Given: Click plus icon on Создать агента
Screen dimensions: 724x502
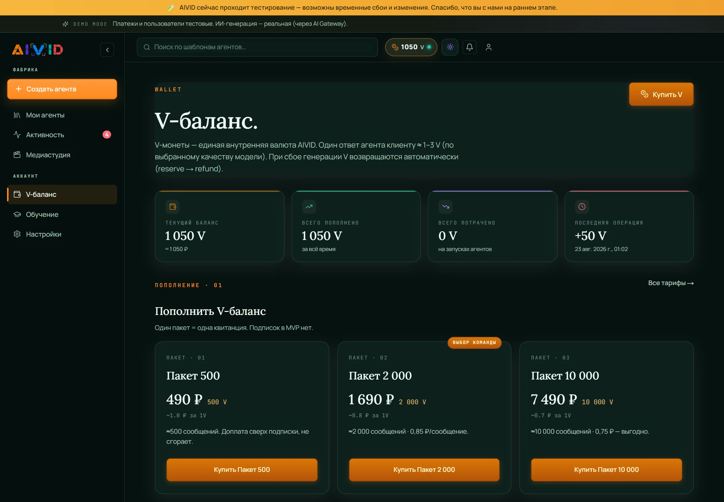Looking at the screenshot, I should (18, 89).
